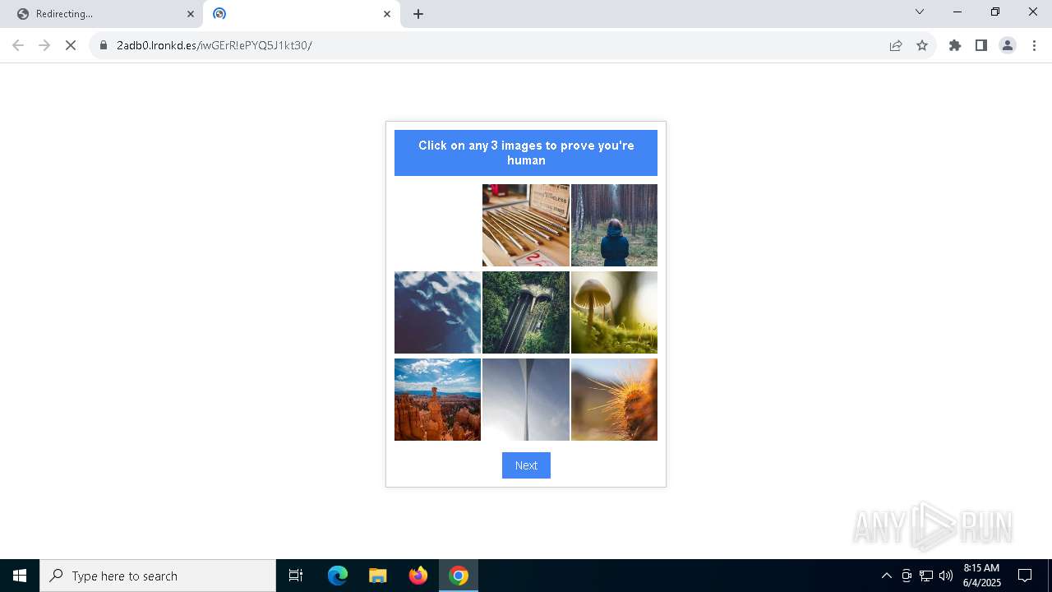The image size is (1052, 592).
Task: Select the mushroom captcha image
Action: (614, 312)
